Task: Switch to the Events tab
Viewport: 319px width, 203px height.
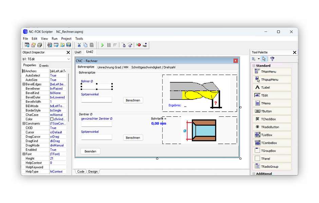Action: pyautogui.click(x=44, y=66)
